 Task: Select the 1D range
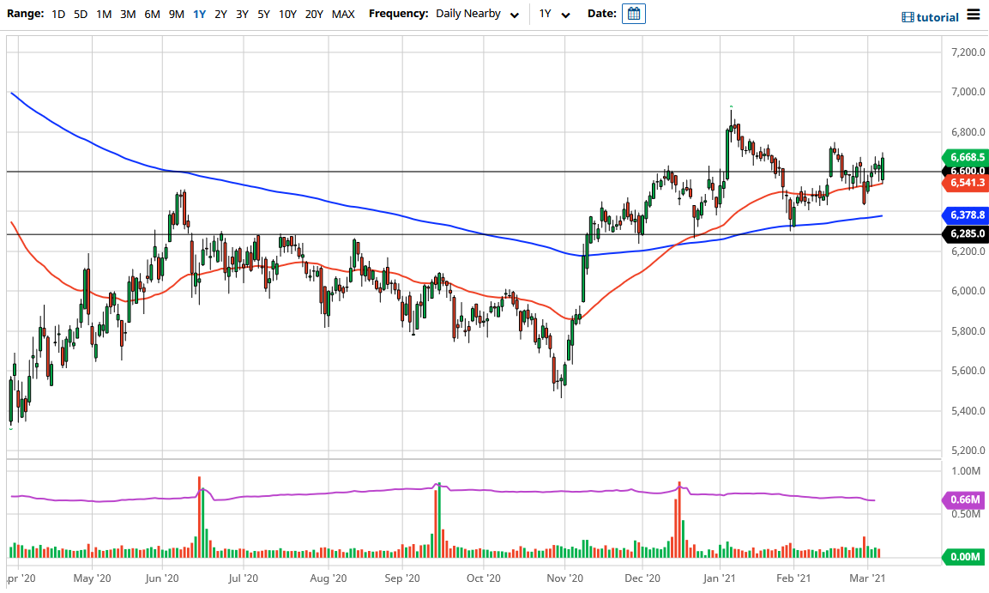[58, 14]
